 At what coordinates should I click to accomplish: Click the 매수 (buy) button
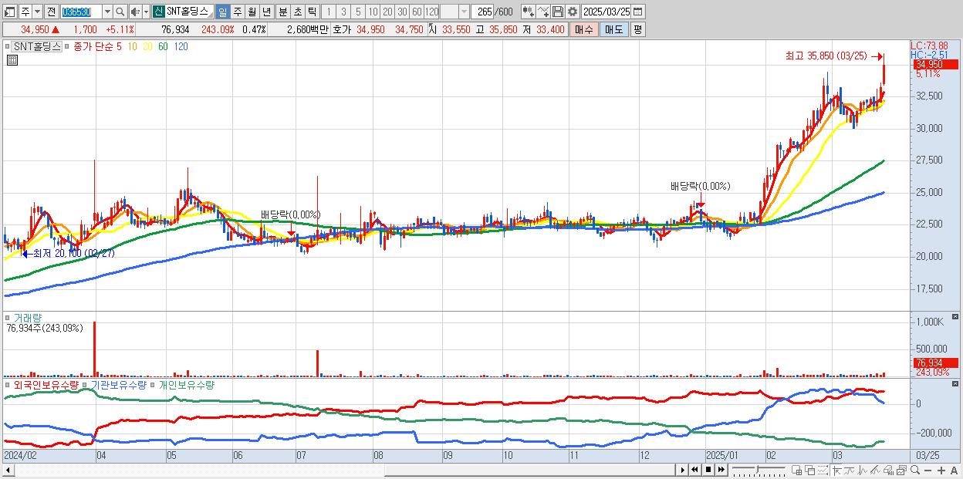[x=583, y=29]
